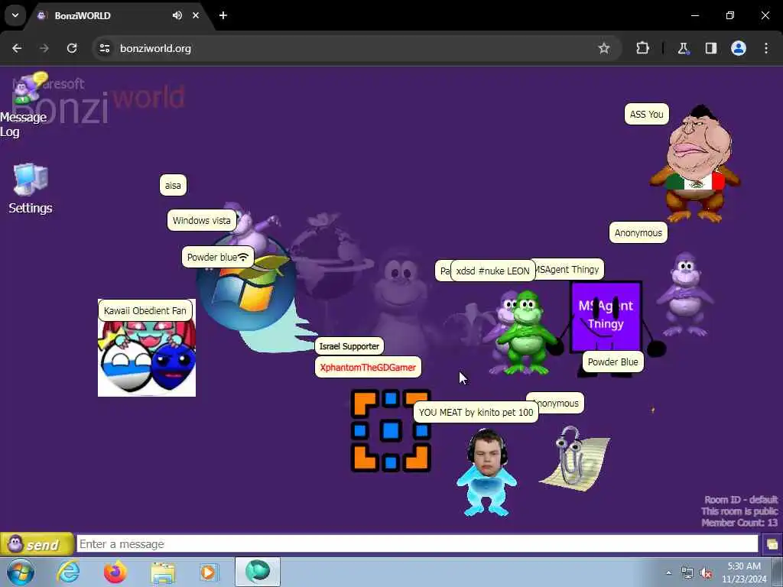Click the Windows vista name tag
This screenshot has height=587, width=783.
tap(202, 221)
